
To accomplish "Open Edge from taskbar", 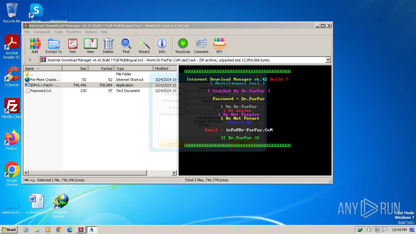I will [x=70, y=230].
